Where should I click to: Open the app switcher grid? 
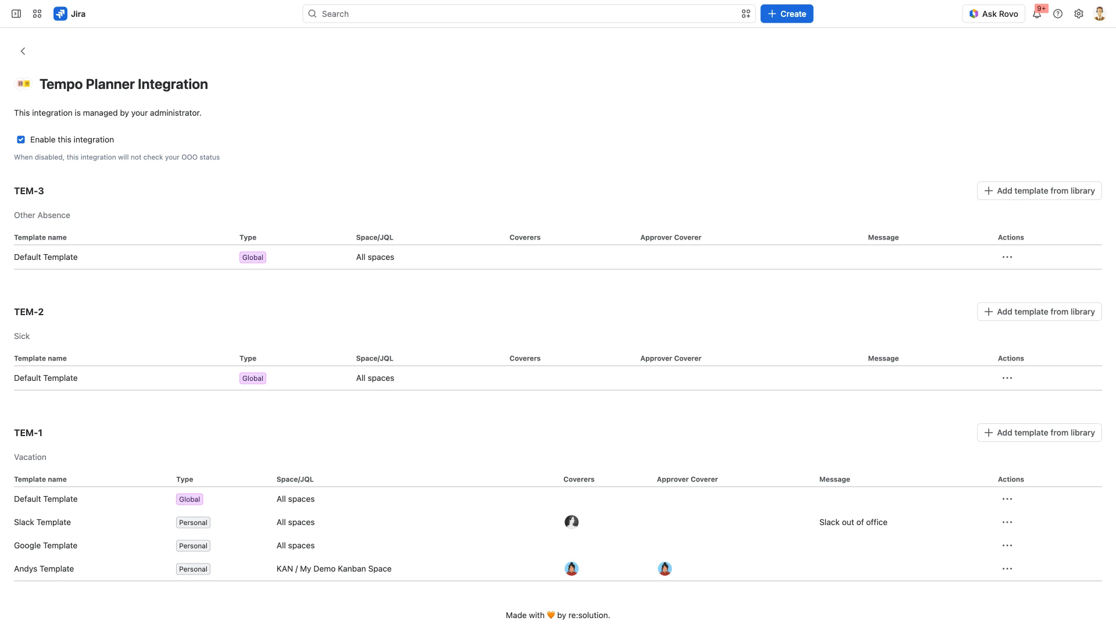coord(37,14)
